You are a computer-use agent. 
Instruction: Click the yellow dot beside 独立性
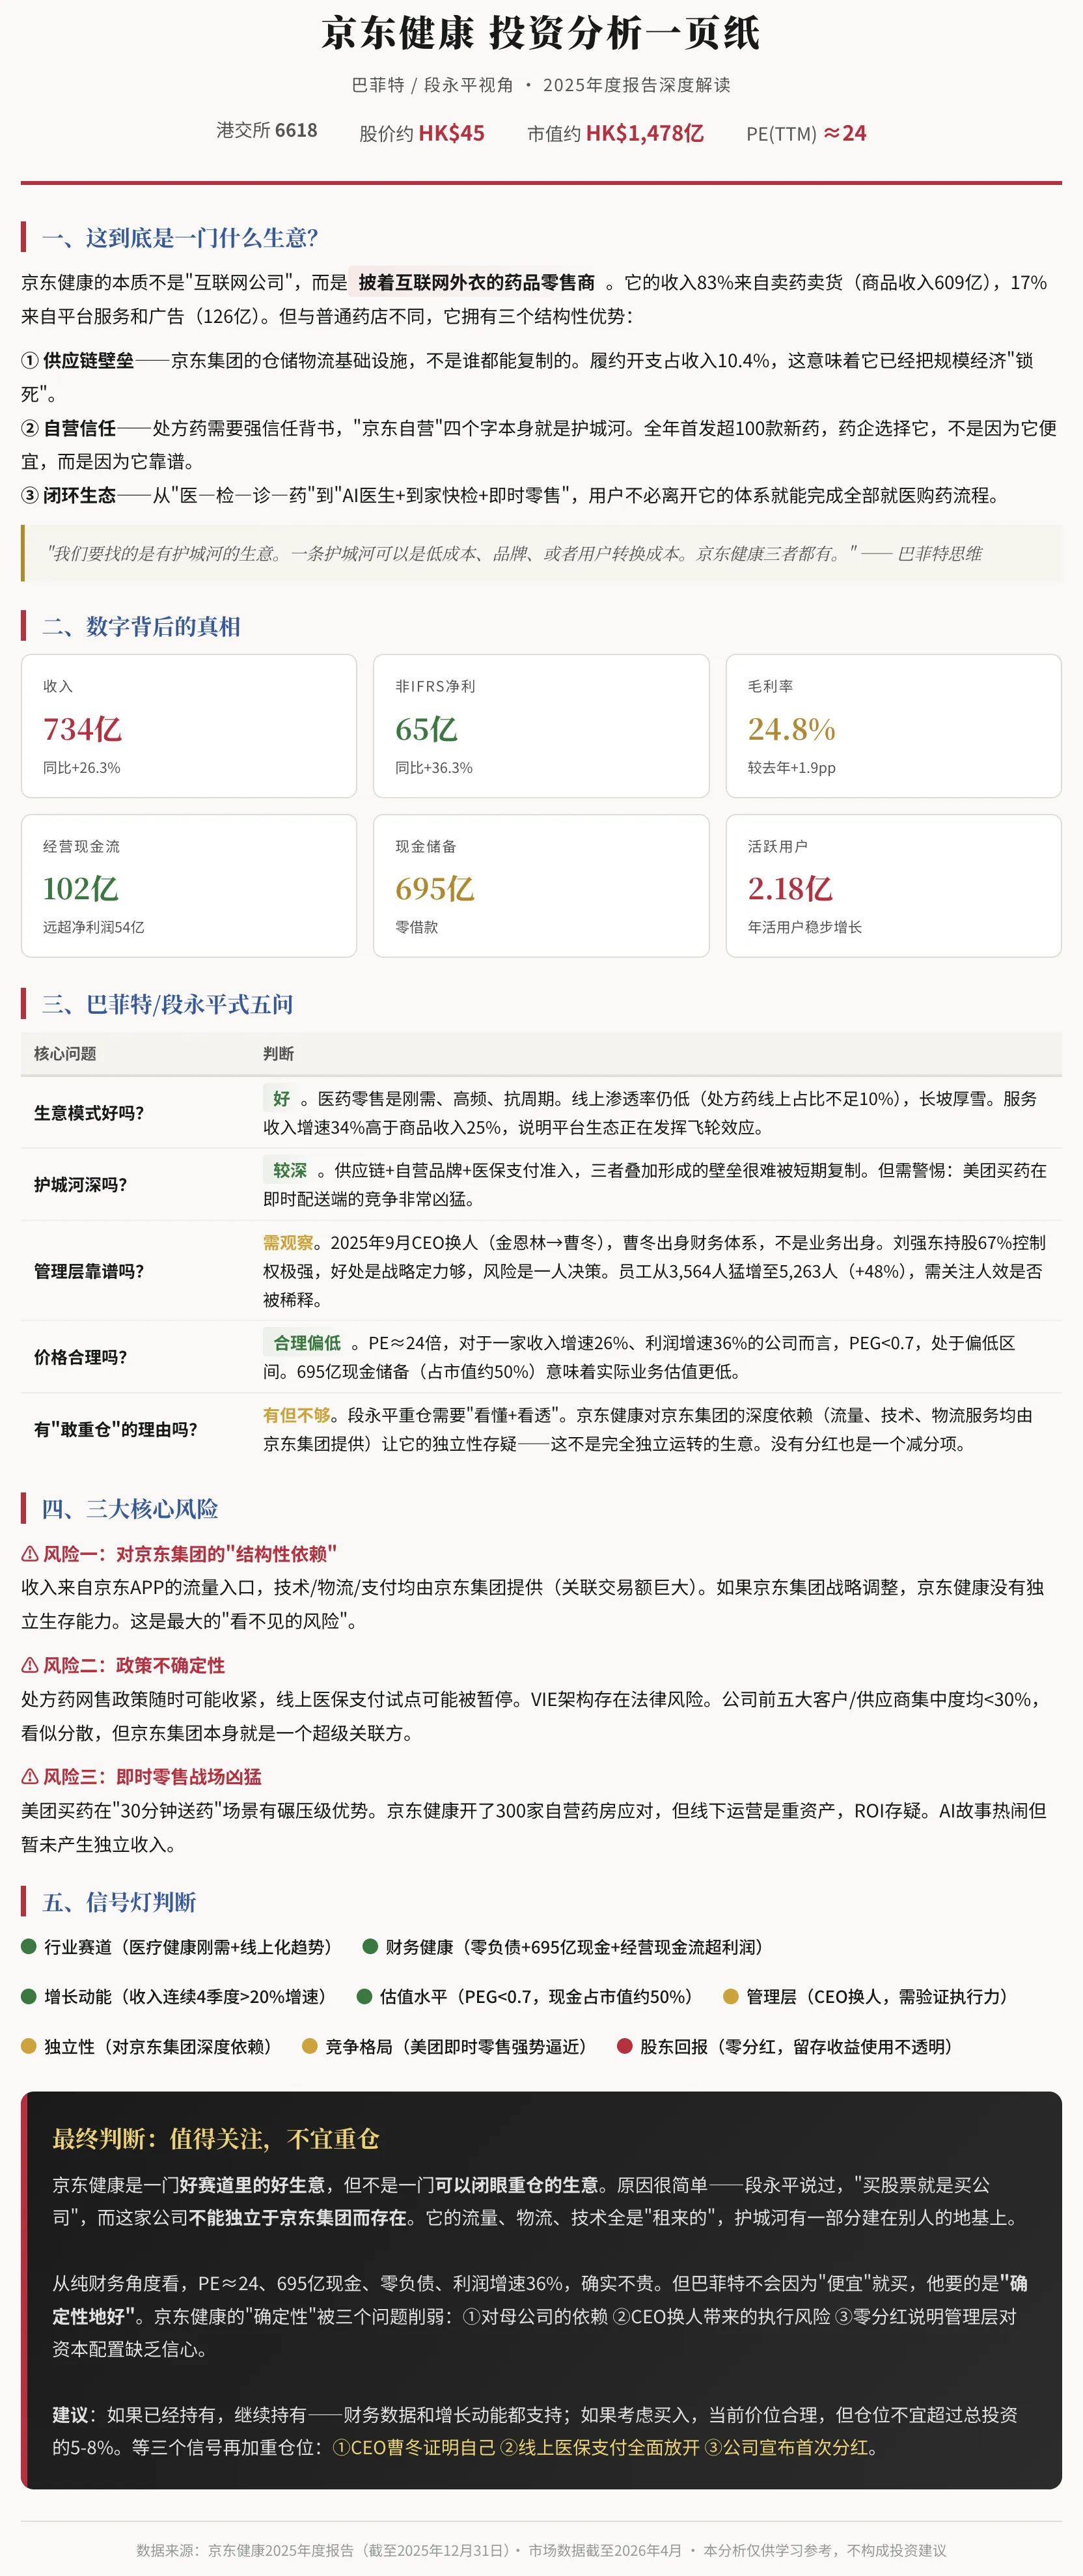tap(29, 2046)
